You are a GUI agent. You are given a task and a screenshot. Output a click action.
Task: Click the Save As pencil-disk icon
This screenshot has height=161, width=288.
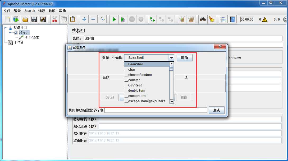[x=43, y=19]
